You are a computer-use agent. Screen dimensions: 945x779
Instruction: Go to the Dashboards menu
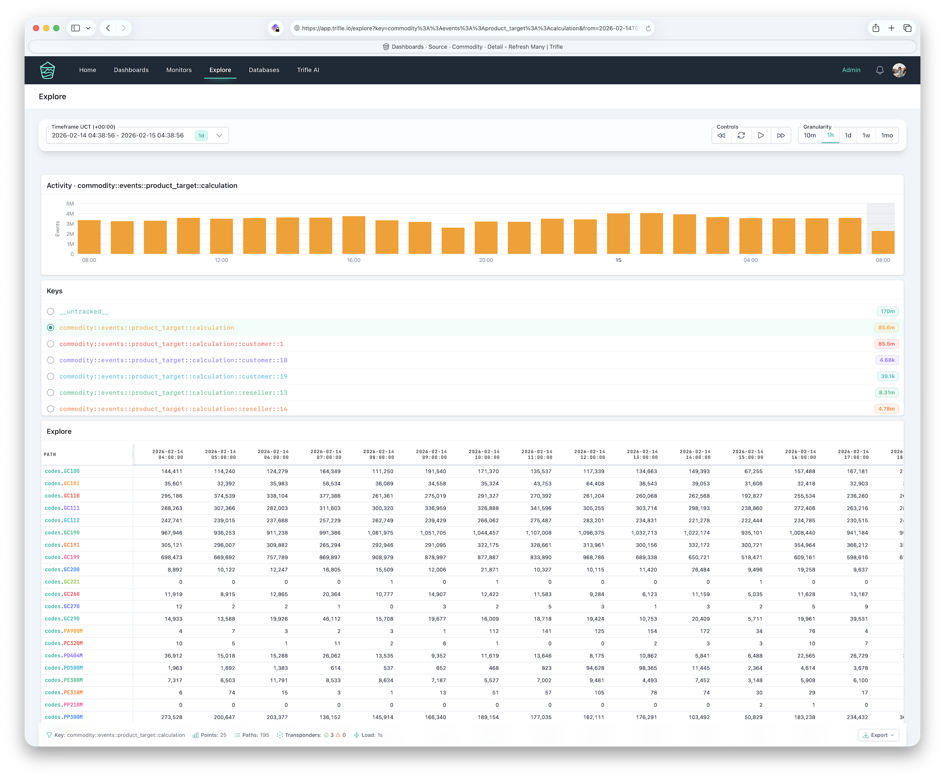coord(131,70)
